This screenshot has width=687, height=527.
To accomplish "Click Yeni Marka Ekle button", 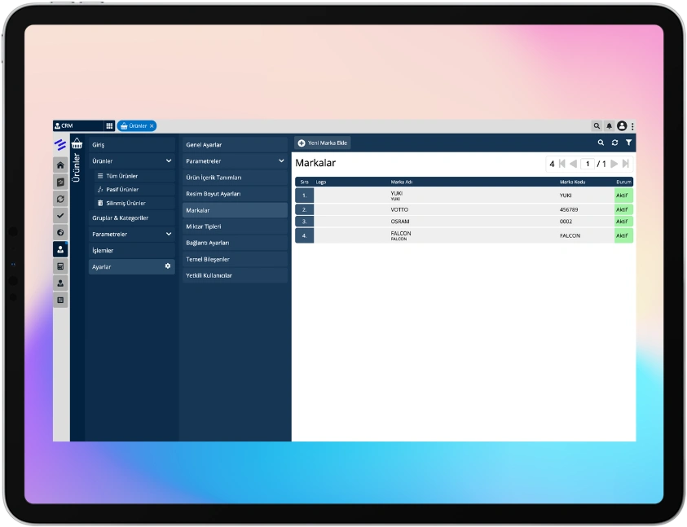I will 323,143.
